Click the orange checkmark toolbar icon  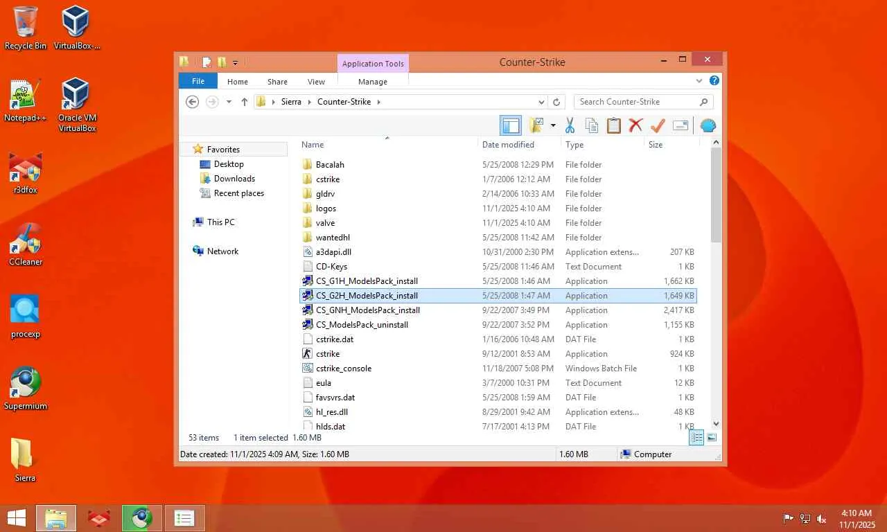click(x=658, y=125)
